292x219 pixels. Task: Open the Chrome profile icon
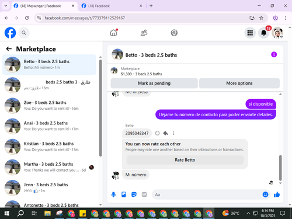275,18
